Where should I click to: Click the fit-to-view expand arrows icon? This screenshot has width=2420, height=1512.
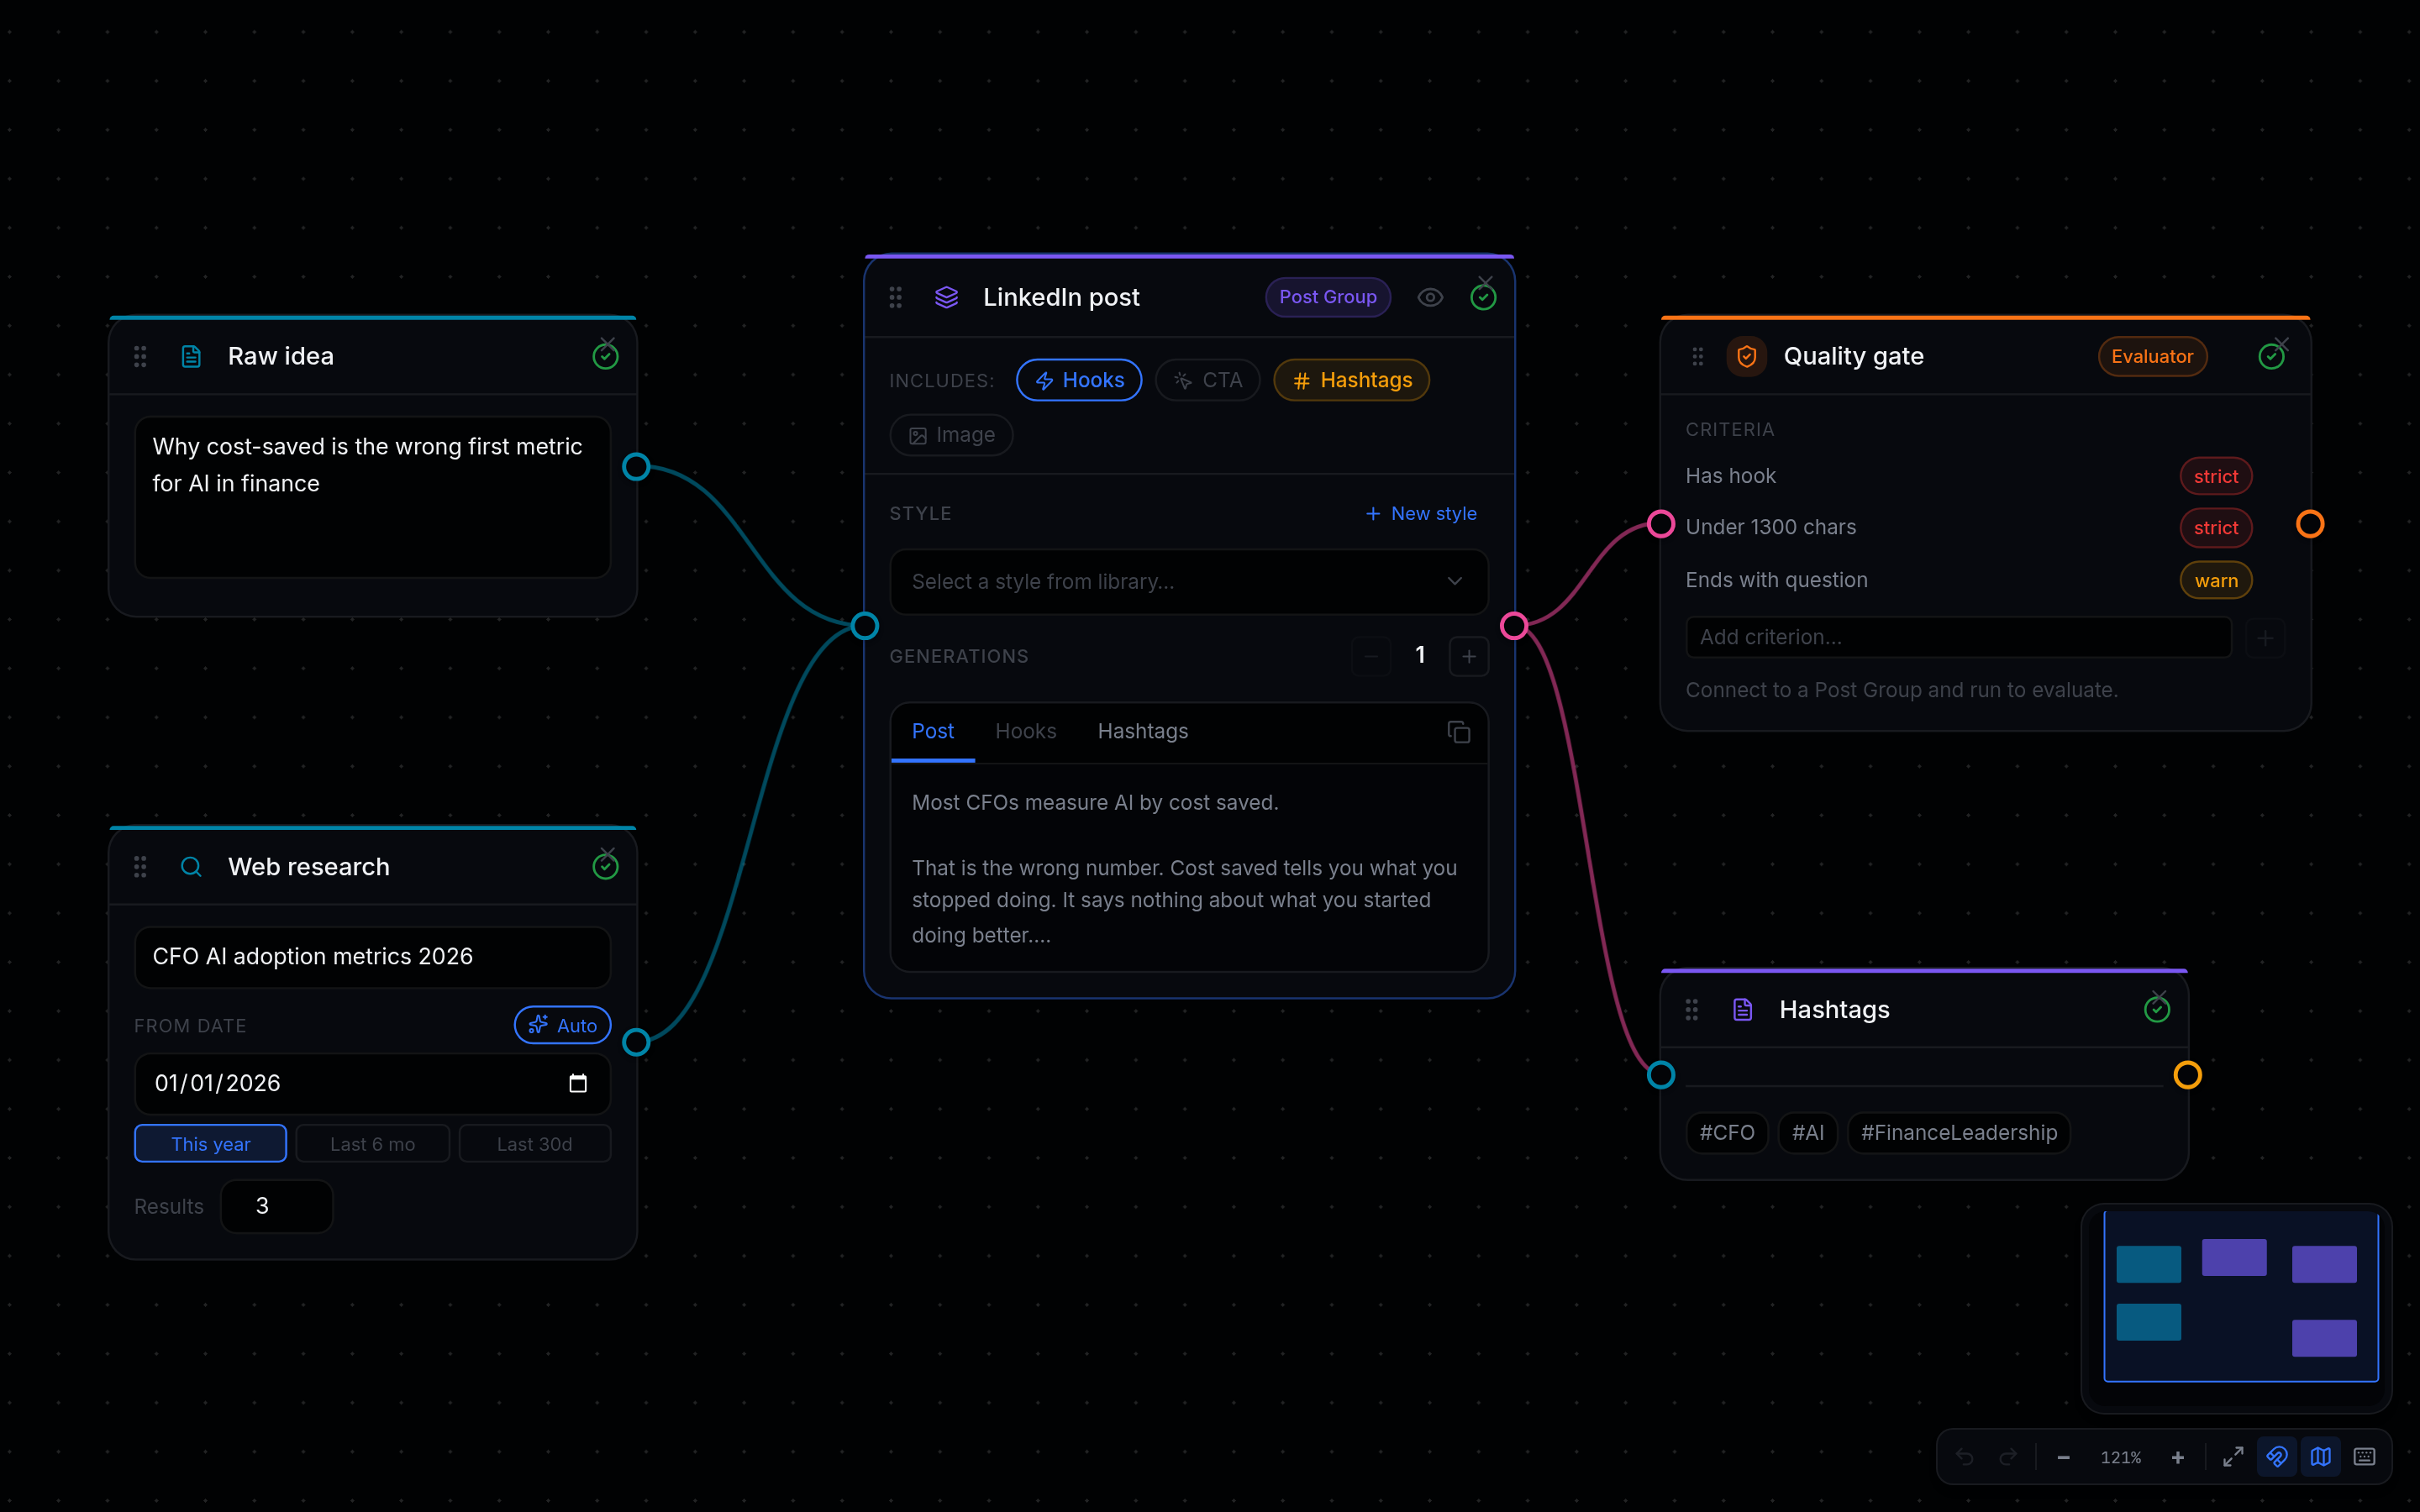click(2233, 1457)
